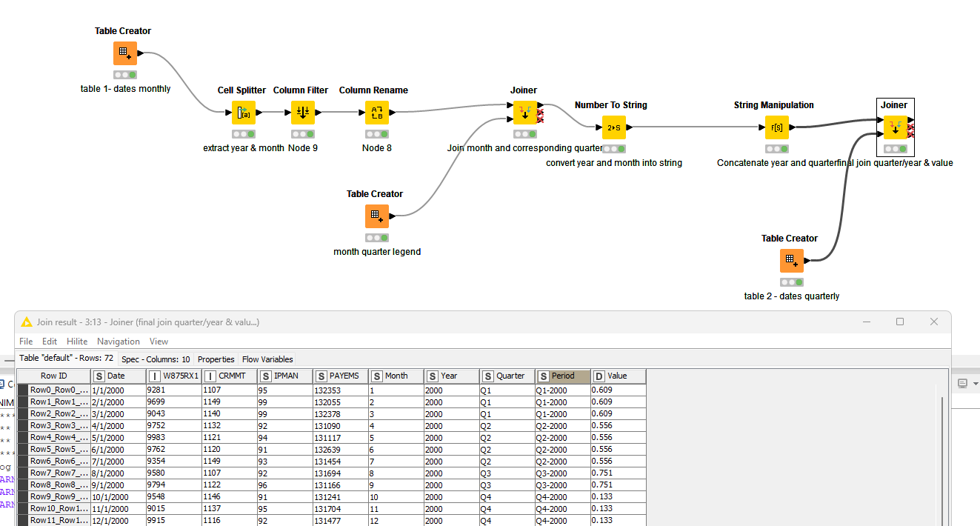Select the Number To String node

614,127
